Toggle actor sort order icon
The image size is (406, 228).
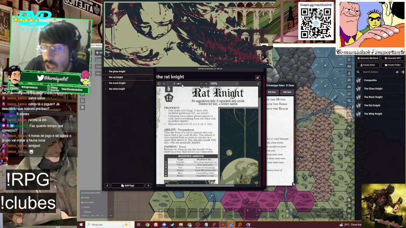click(x=397, y=72)
